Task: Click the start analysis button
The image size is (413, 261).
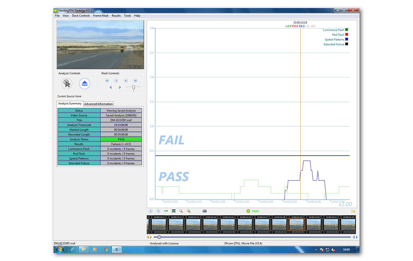Action: (67, 83)
